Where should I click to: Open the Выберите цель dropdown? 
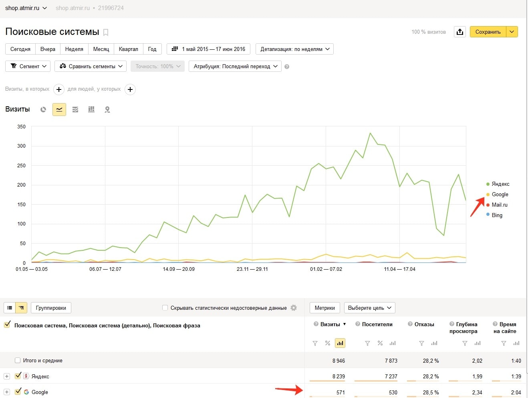click(369, 308)
